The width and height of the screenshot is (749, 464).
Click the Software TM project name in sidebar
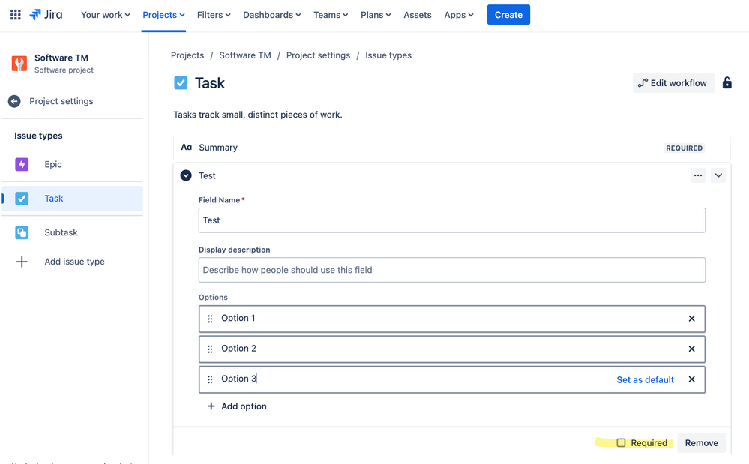pos(61,58)
